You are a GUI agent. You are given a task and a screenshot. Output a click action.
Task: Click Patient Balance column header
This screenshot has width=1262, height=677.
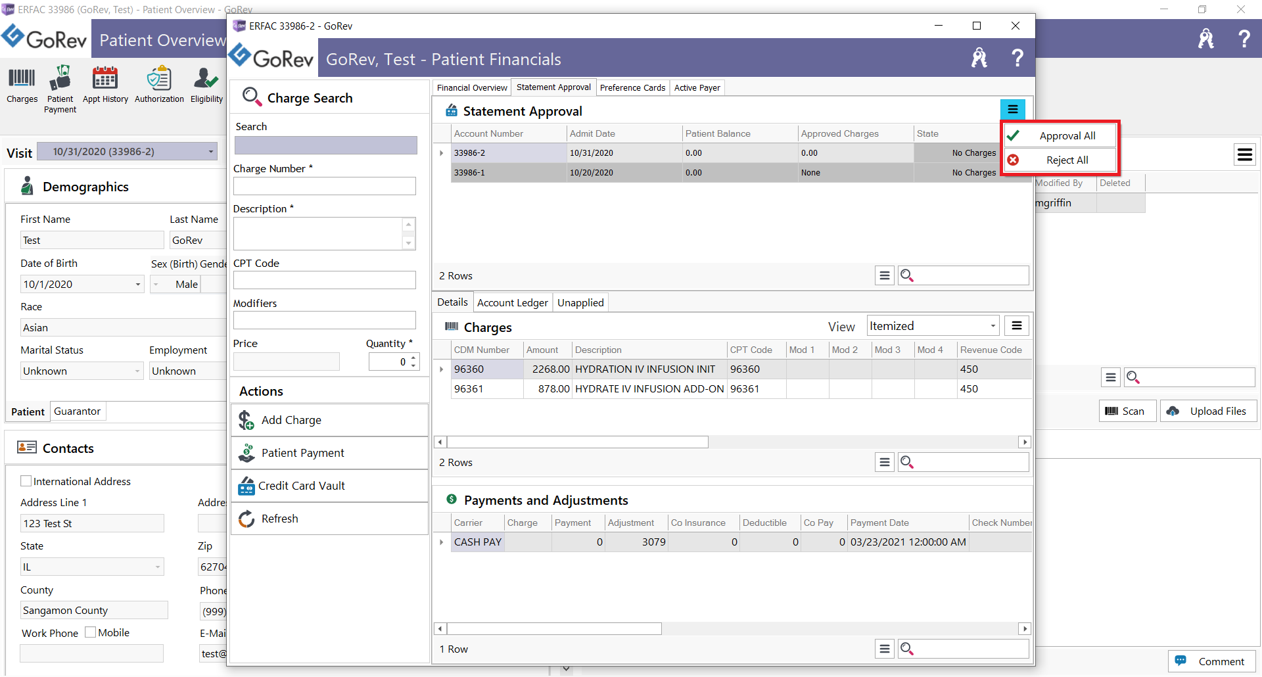tap(740, 133)
